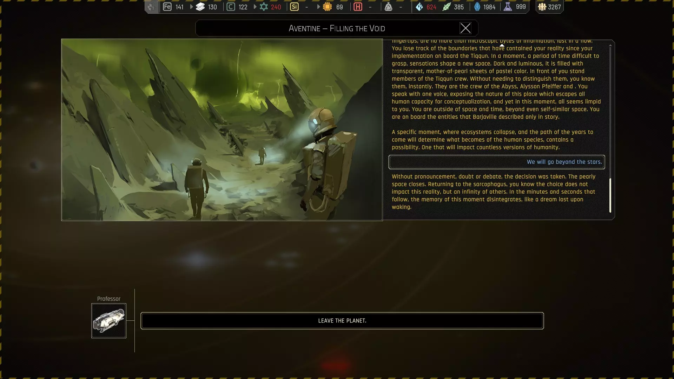Viewport: 674px width, 379px height.
Task: Expand the iron to alloy arrow
Action: click(191, 7)
